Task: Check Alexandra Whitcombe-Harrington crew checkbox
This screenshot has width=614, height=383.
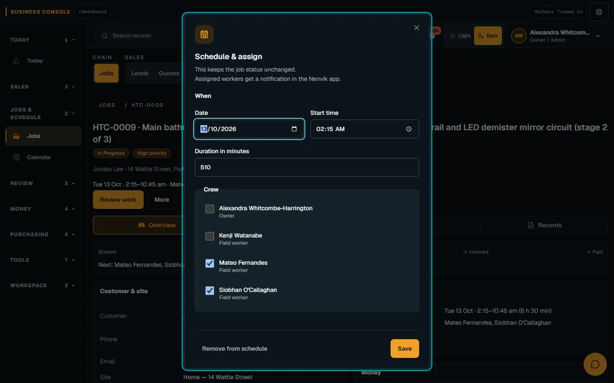Action: [x=210, y=209]
